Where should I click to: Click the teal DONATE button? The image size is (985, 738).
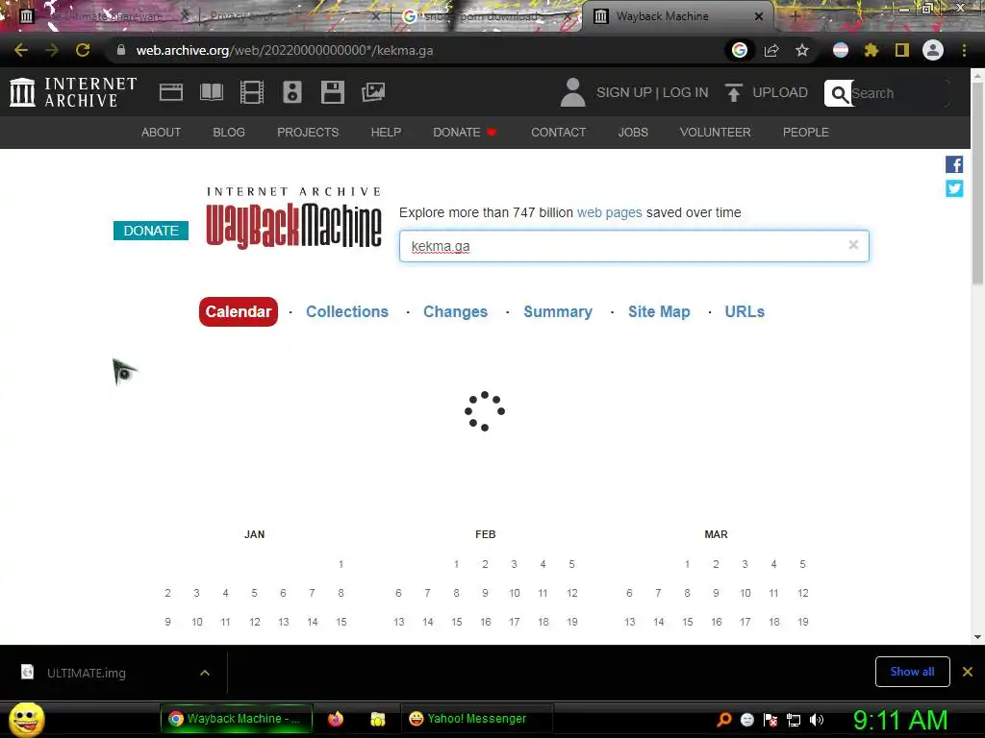pos(151,231)
